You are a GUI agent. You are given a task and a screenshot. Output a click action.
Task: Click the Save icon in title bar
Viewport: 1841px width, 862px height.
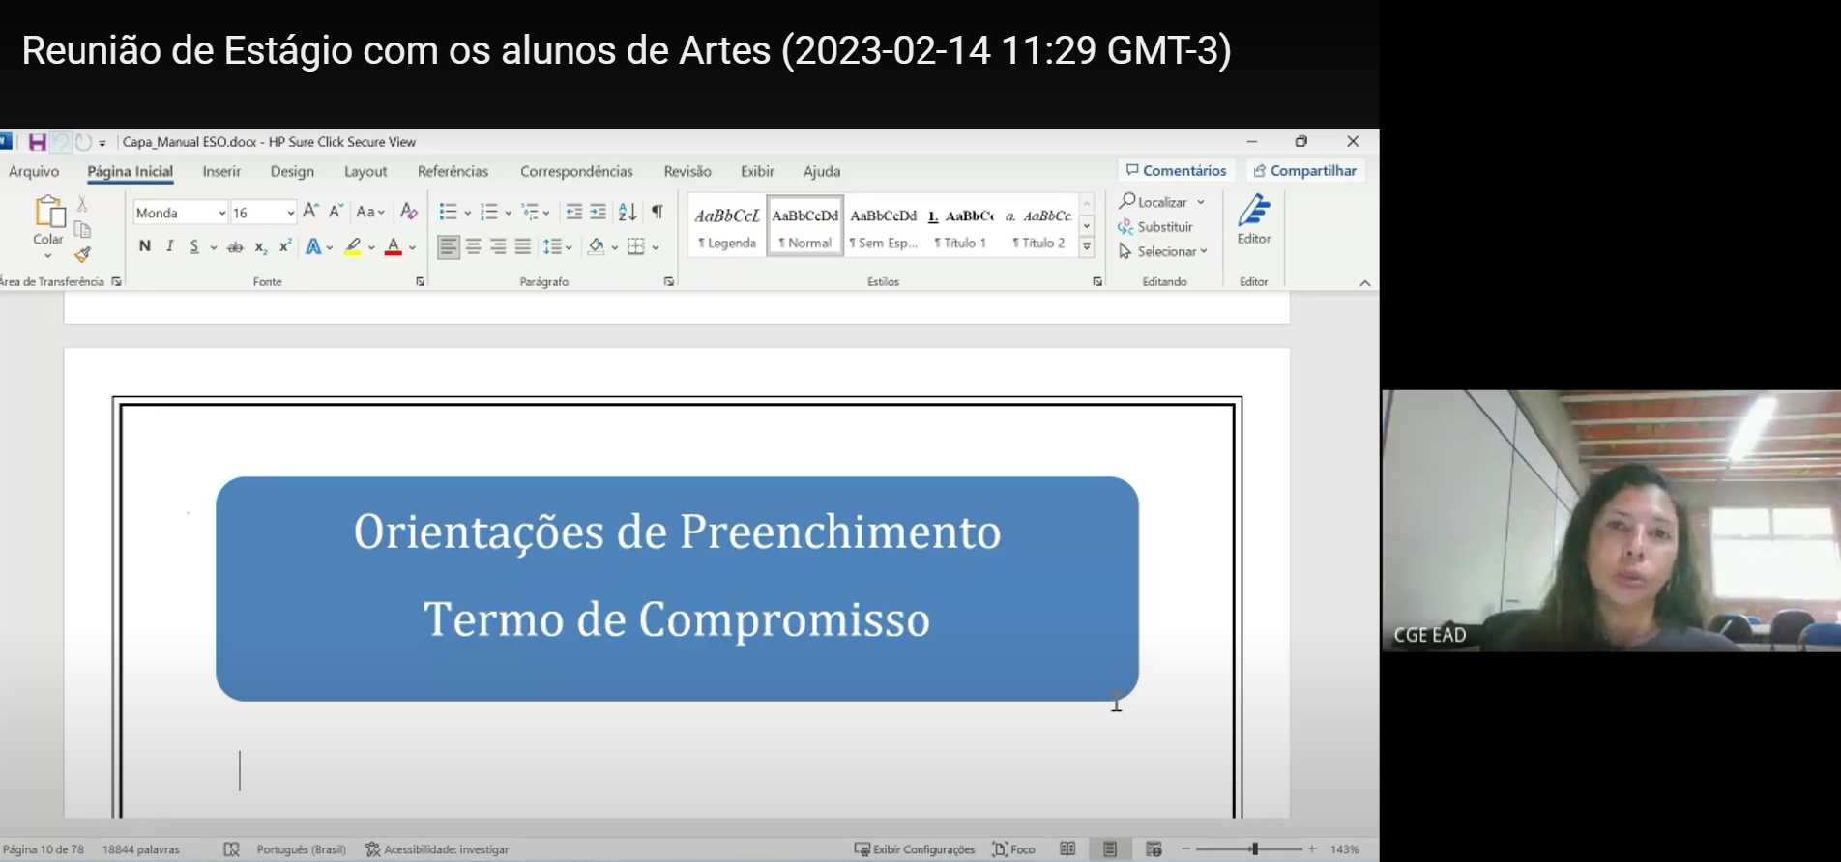37,142
